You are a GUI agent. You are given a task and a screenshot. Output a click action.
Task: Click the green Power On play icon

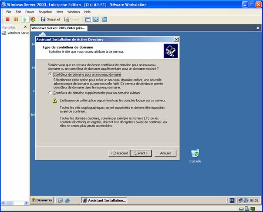(25, 20)
